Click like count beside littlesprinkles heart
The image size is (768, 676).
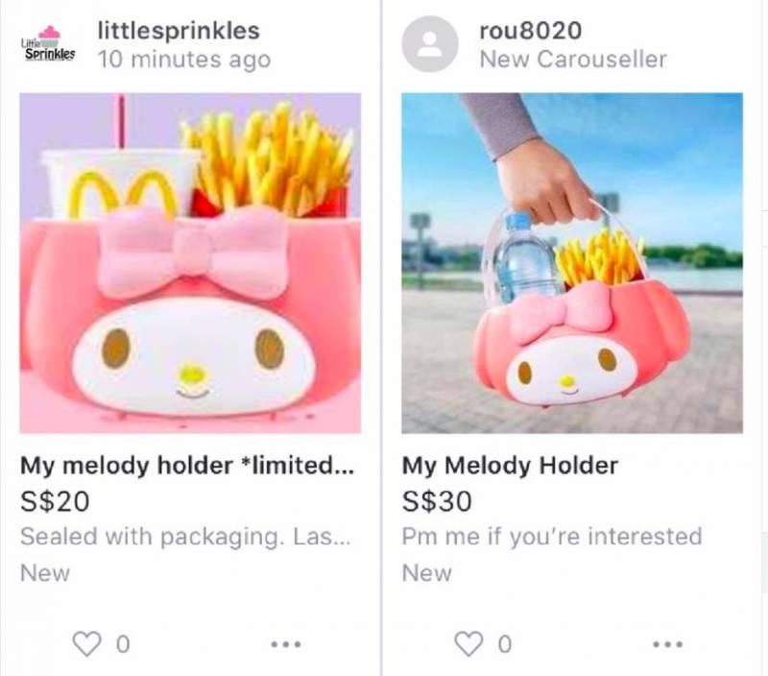(123, 644)
